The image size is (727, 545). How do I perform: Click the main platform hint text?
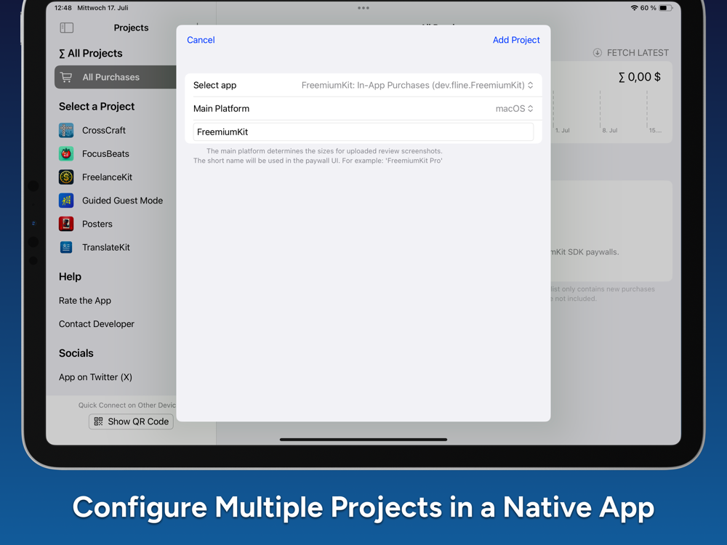pos(324,151)
